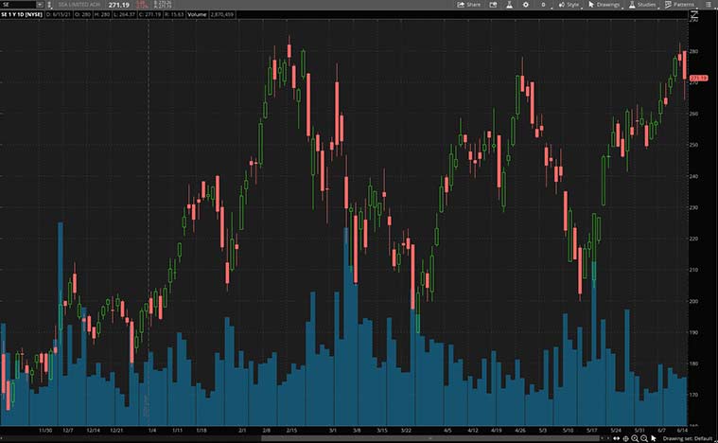Click the SE symbol input field
Image resolution: width=718 pixels, height=443 pixels.
tap(19, 5)
